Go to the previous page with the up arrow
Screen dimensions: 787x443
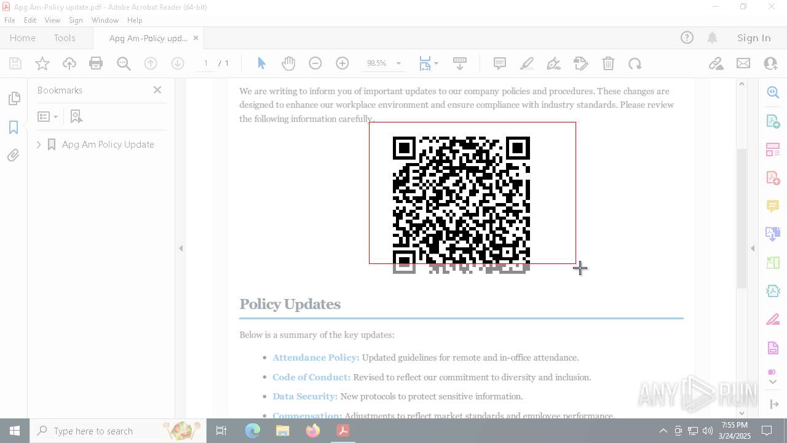(x=151, y=63)
